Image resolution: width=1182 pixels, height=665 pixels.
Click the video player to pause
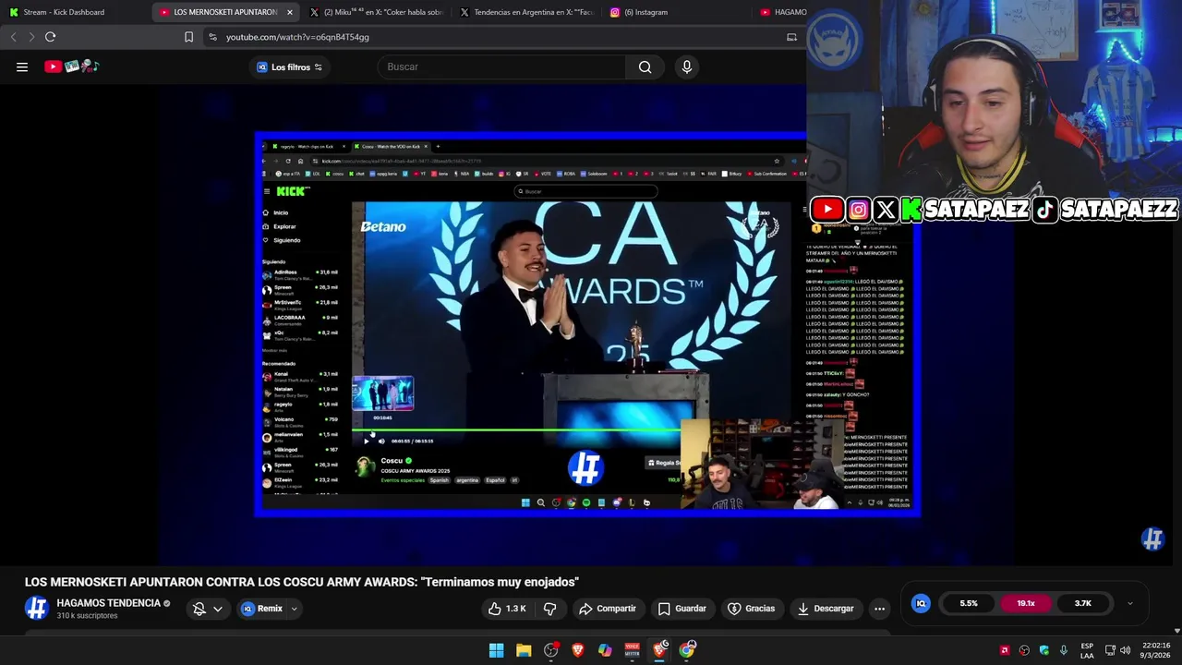point(587,323)
